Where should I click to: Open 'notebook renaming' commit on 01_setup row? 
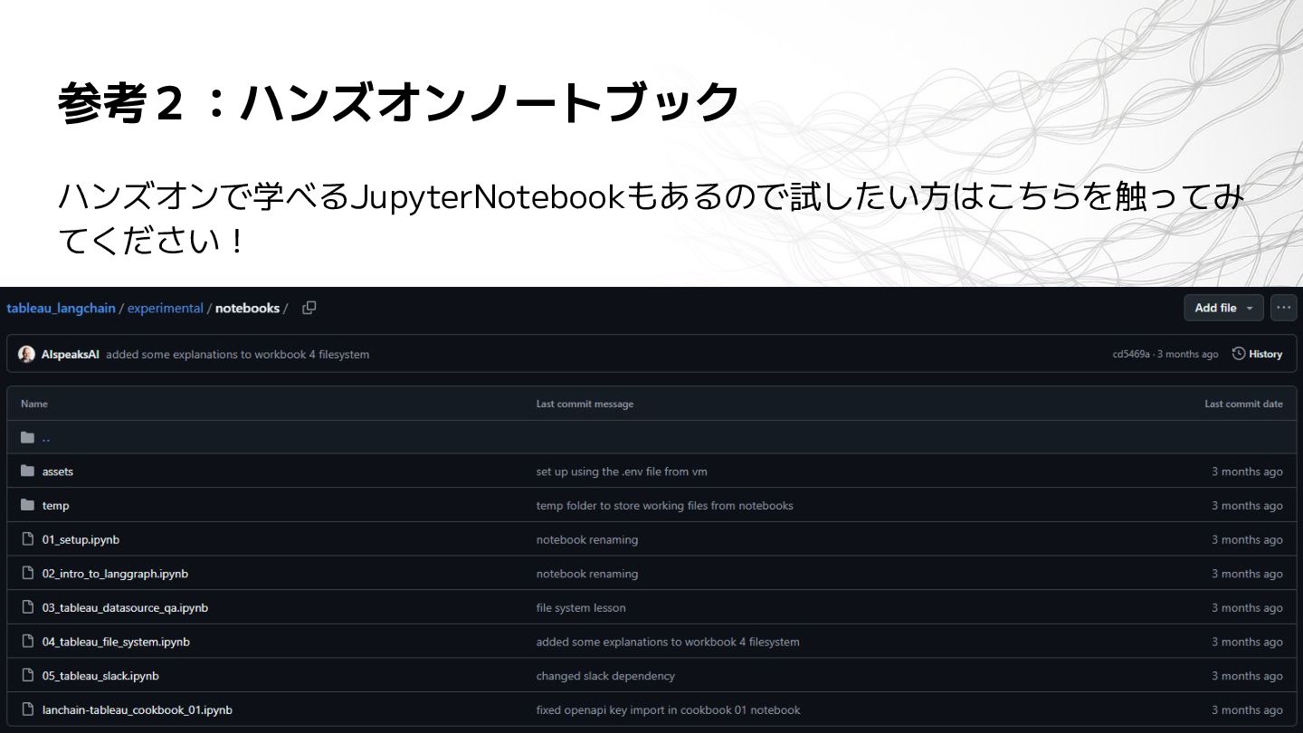[587, 539]
